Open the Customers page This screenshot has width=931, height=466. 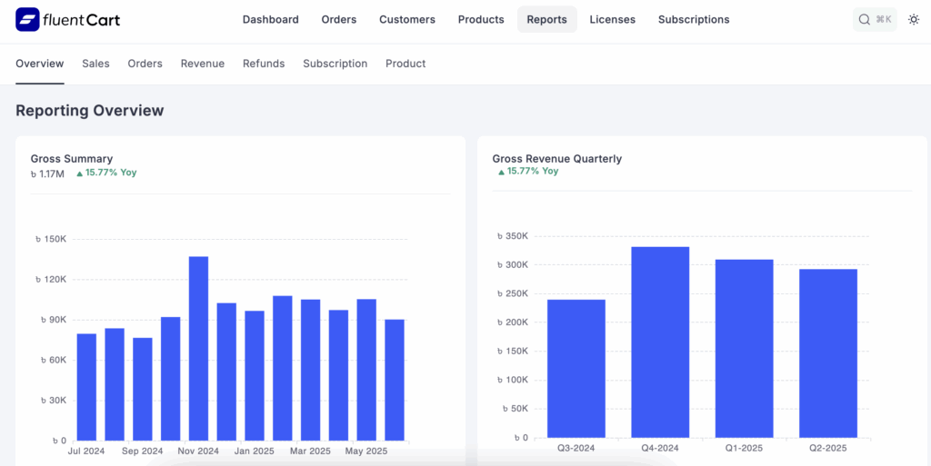[x=406, y=19]
